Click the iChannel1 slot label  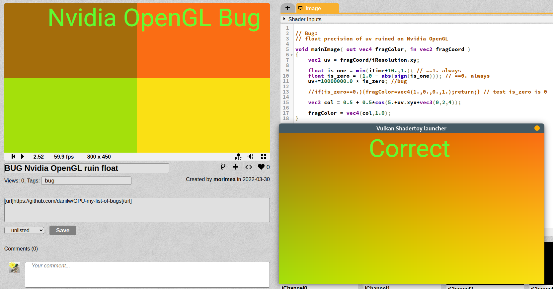click(x=377, y=287)
